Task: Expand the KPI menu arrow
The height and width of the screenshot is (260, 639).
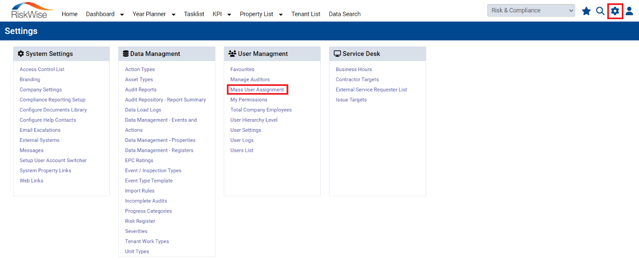Action: tap(229, 15)
